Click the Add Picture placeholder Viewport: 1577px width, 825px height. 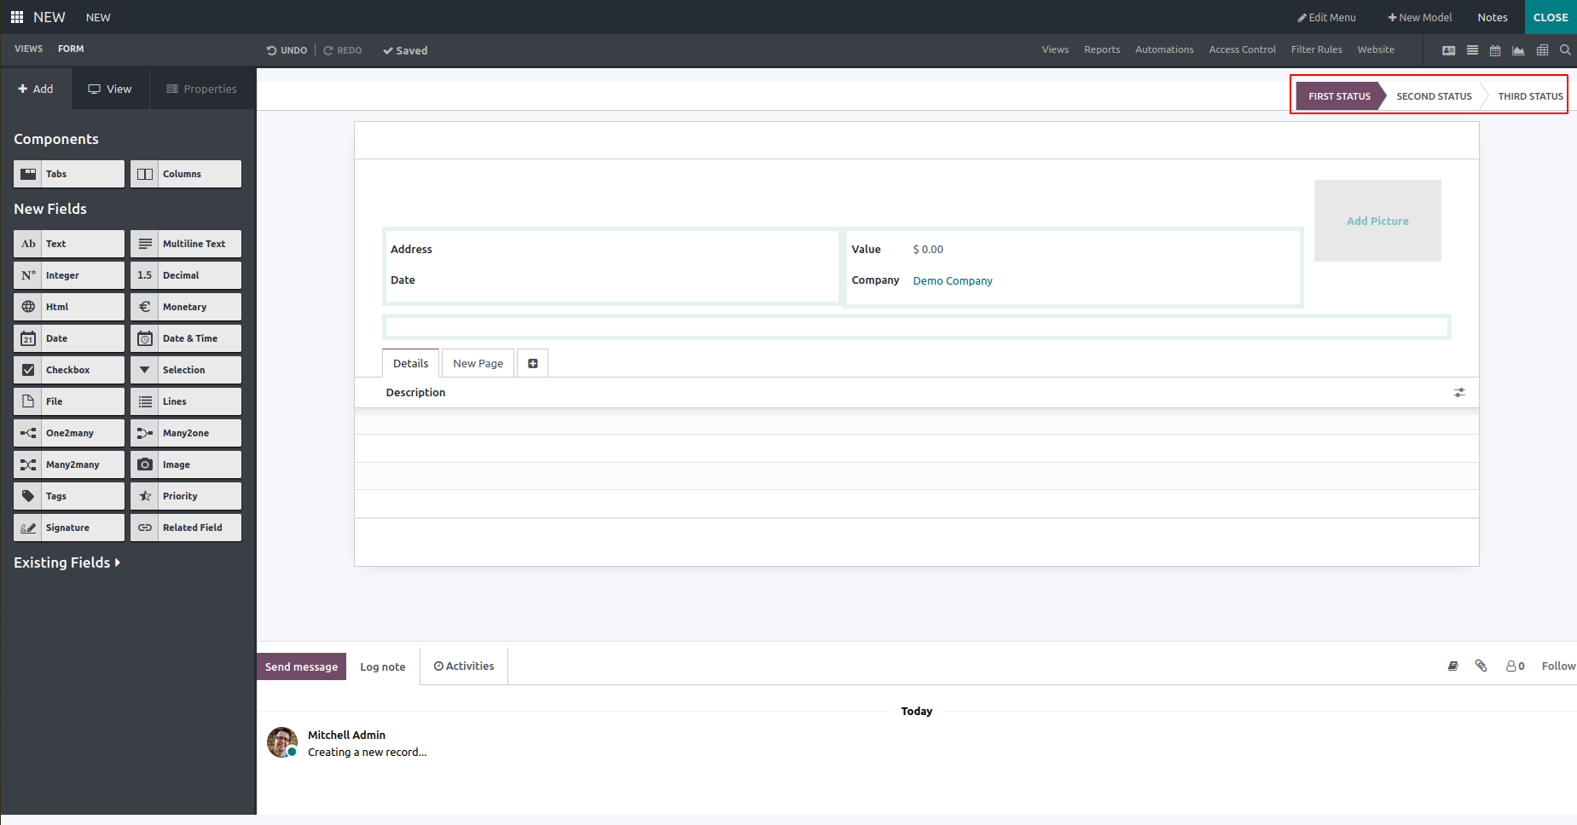click(1377, 221)
